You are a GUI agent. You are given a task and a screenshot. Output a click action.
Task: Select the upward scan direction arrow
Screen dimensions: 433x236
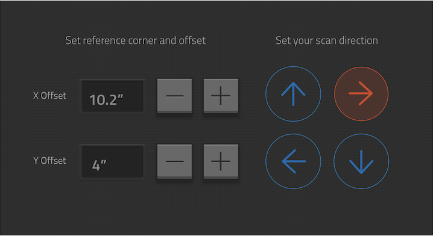pyautogui.click(x=293, y=94)
